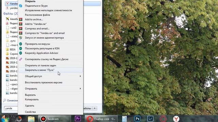Select 'Восстановить прежнюю версию'
Image resolution: width=218 pixels, height=122 pixels.
(44, 83)
